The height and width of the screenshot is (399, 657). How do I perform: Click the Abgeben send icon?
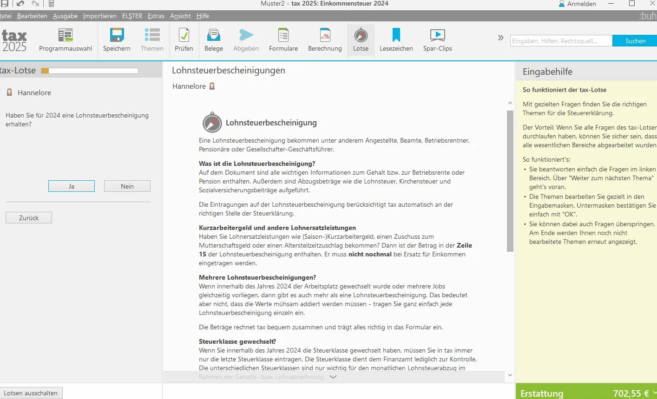[x=246, y=35]
